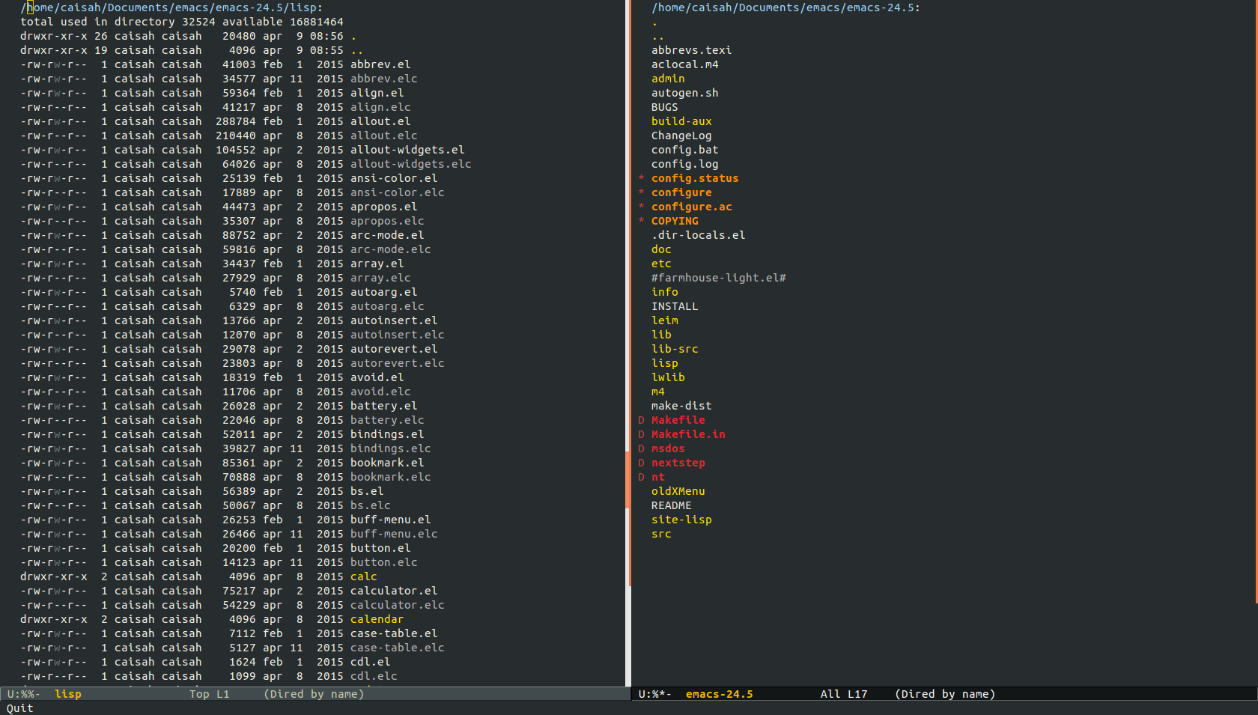Open bindings.el in the lisp directory

pos(387,434)
